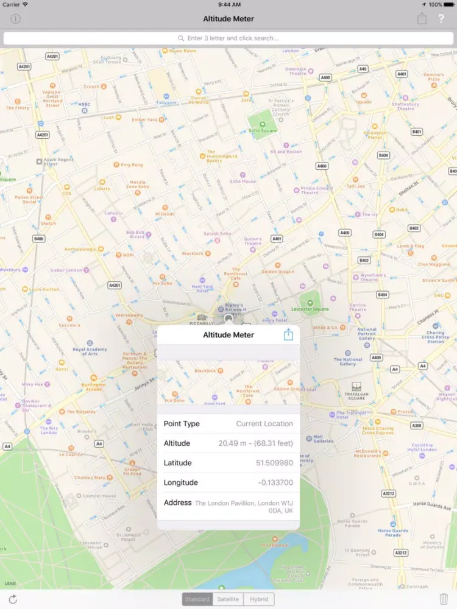The image size is (457, 609).
Task: Tap the Queen's Theatre pin
Action: [253, 250]
